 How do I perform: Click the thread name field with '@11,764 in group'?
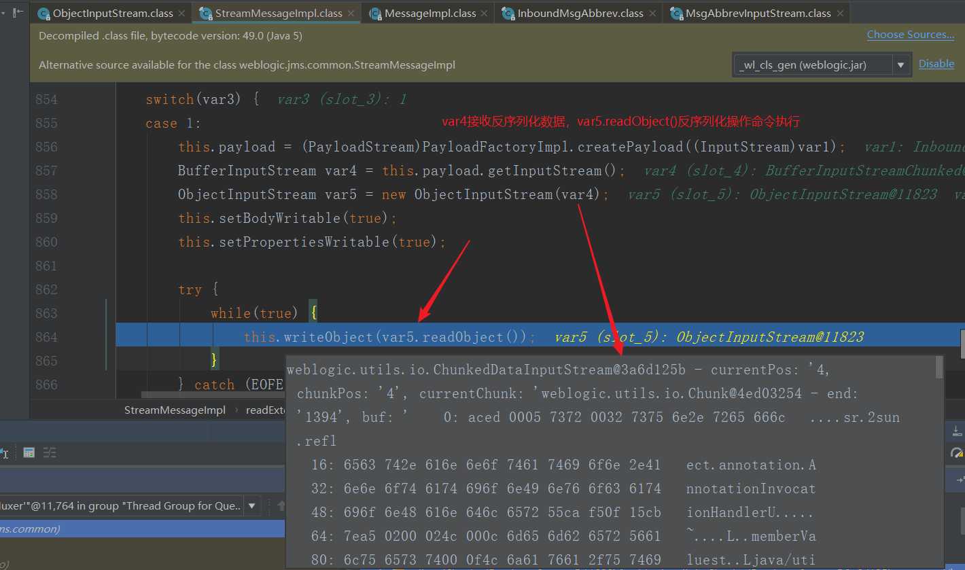(121, 505)
